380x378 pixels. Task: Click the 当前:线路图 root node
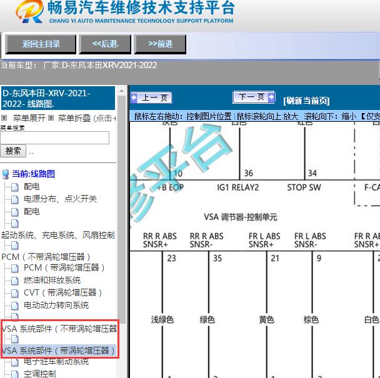[x=34, y=174]
